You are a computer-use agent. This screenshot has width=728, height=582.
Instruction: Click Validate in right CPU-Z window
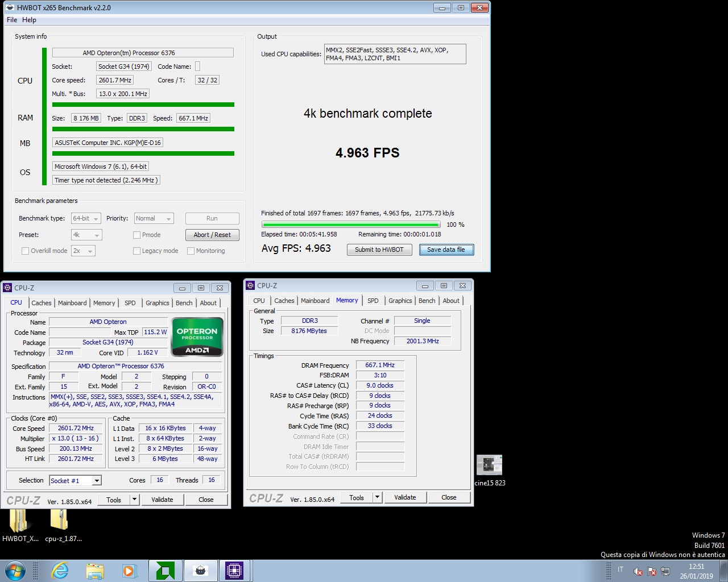coord(405,498)
